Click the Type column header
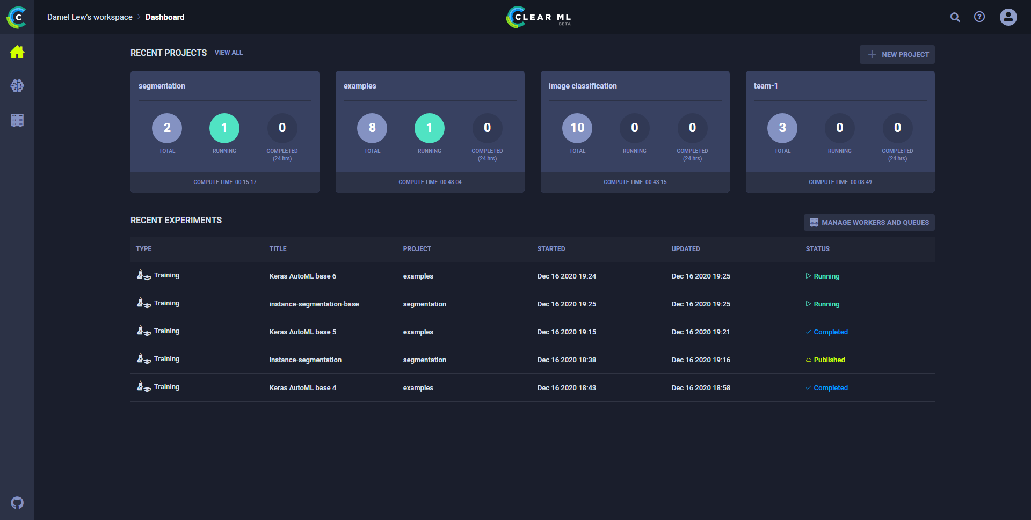Image resolution: width=1031 pixels, height=520 pixels. [143, 249]
